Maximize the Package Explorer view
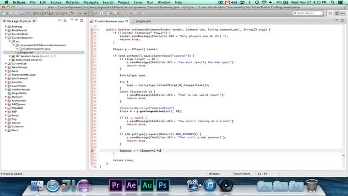The image size is (348, 196). [82, 21]
